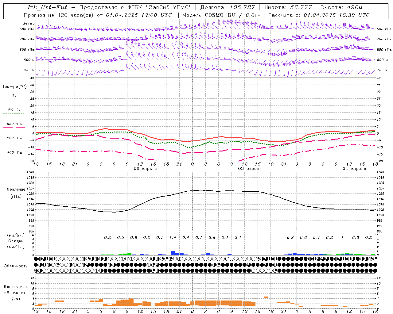Click the Облачность cloud cover label
This screenshot has width=393, height=314.
click(x=16, y=266)
